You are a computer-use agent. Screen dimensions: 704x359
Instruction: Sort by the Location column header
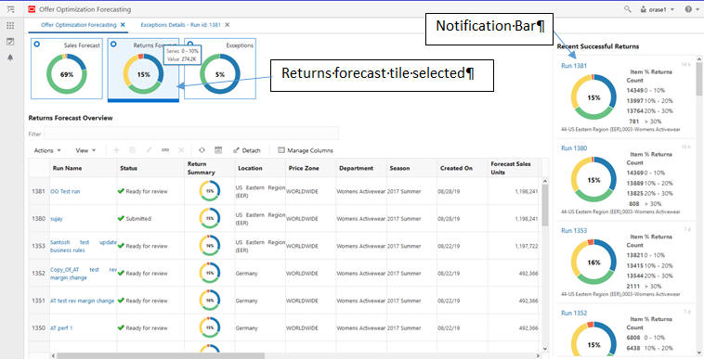[x=250, y=168]
